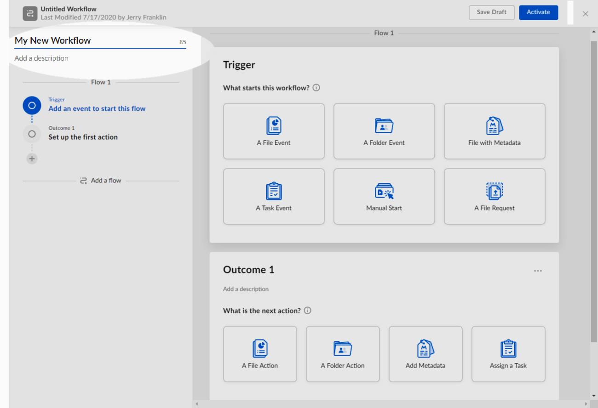This screenshot has width=598, height=408.
Task: Choose A File Event trigger icon
Action: 274,125
